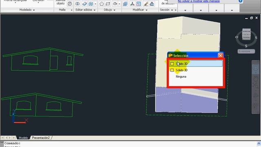Click the brush icon in Modificar panel

tap(146, 4)
